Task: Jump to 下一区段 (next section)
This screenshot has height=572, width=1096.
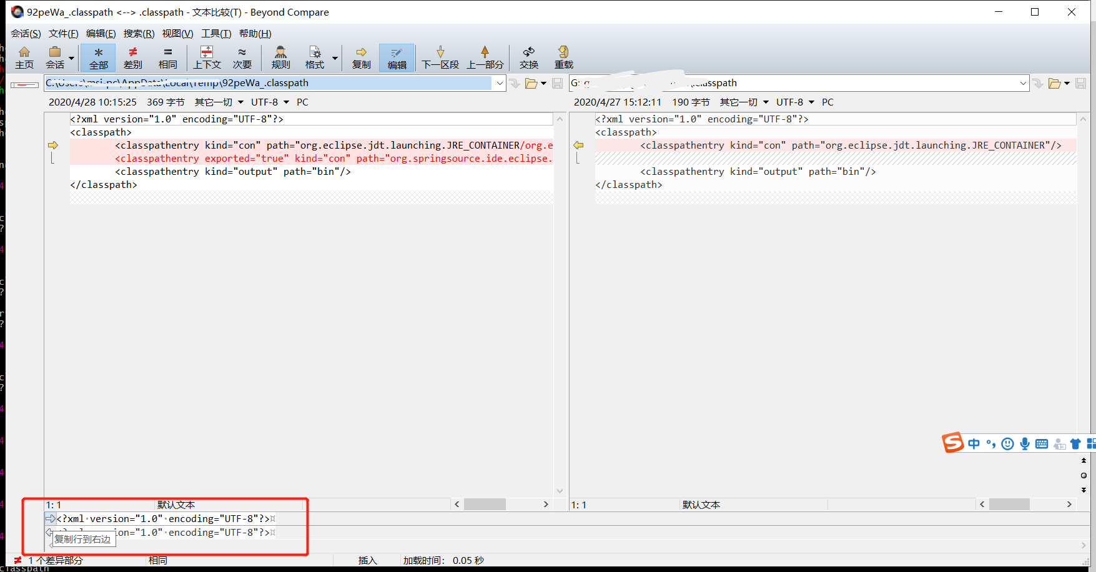Action: click(x=440, y=57)
